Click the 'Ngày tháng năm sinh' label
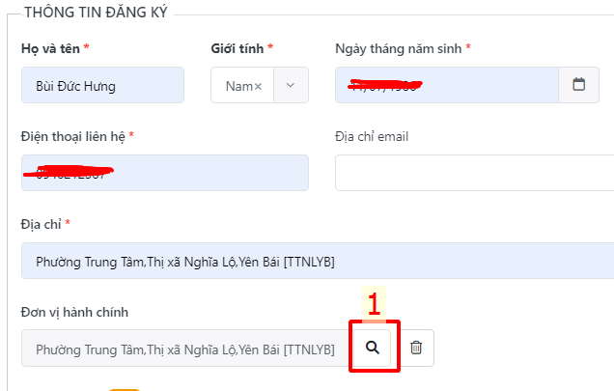This screenshot has height=391, width=614. tap(399, 49)
